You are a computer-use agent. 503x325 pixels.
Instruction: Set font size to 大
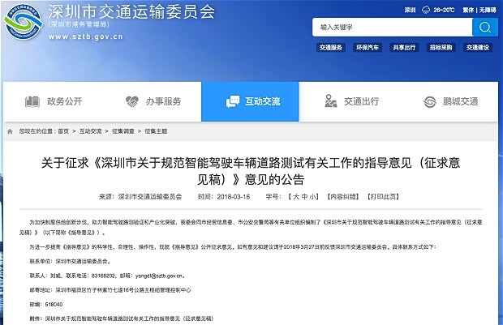[x=296, y=197]
